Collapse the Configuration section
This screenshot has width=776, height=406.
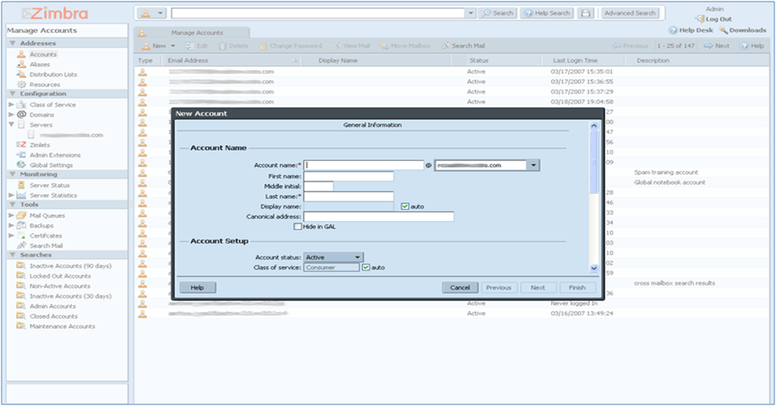[12, 93]
